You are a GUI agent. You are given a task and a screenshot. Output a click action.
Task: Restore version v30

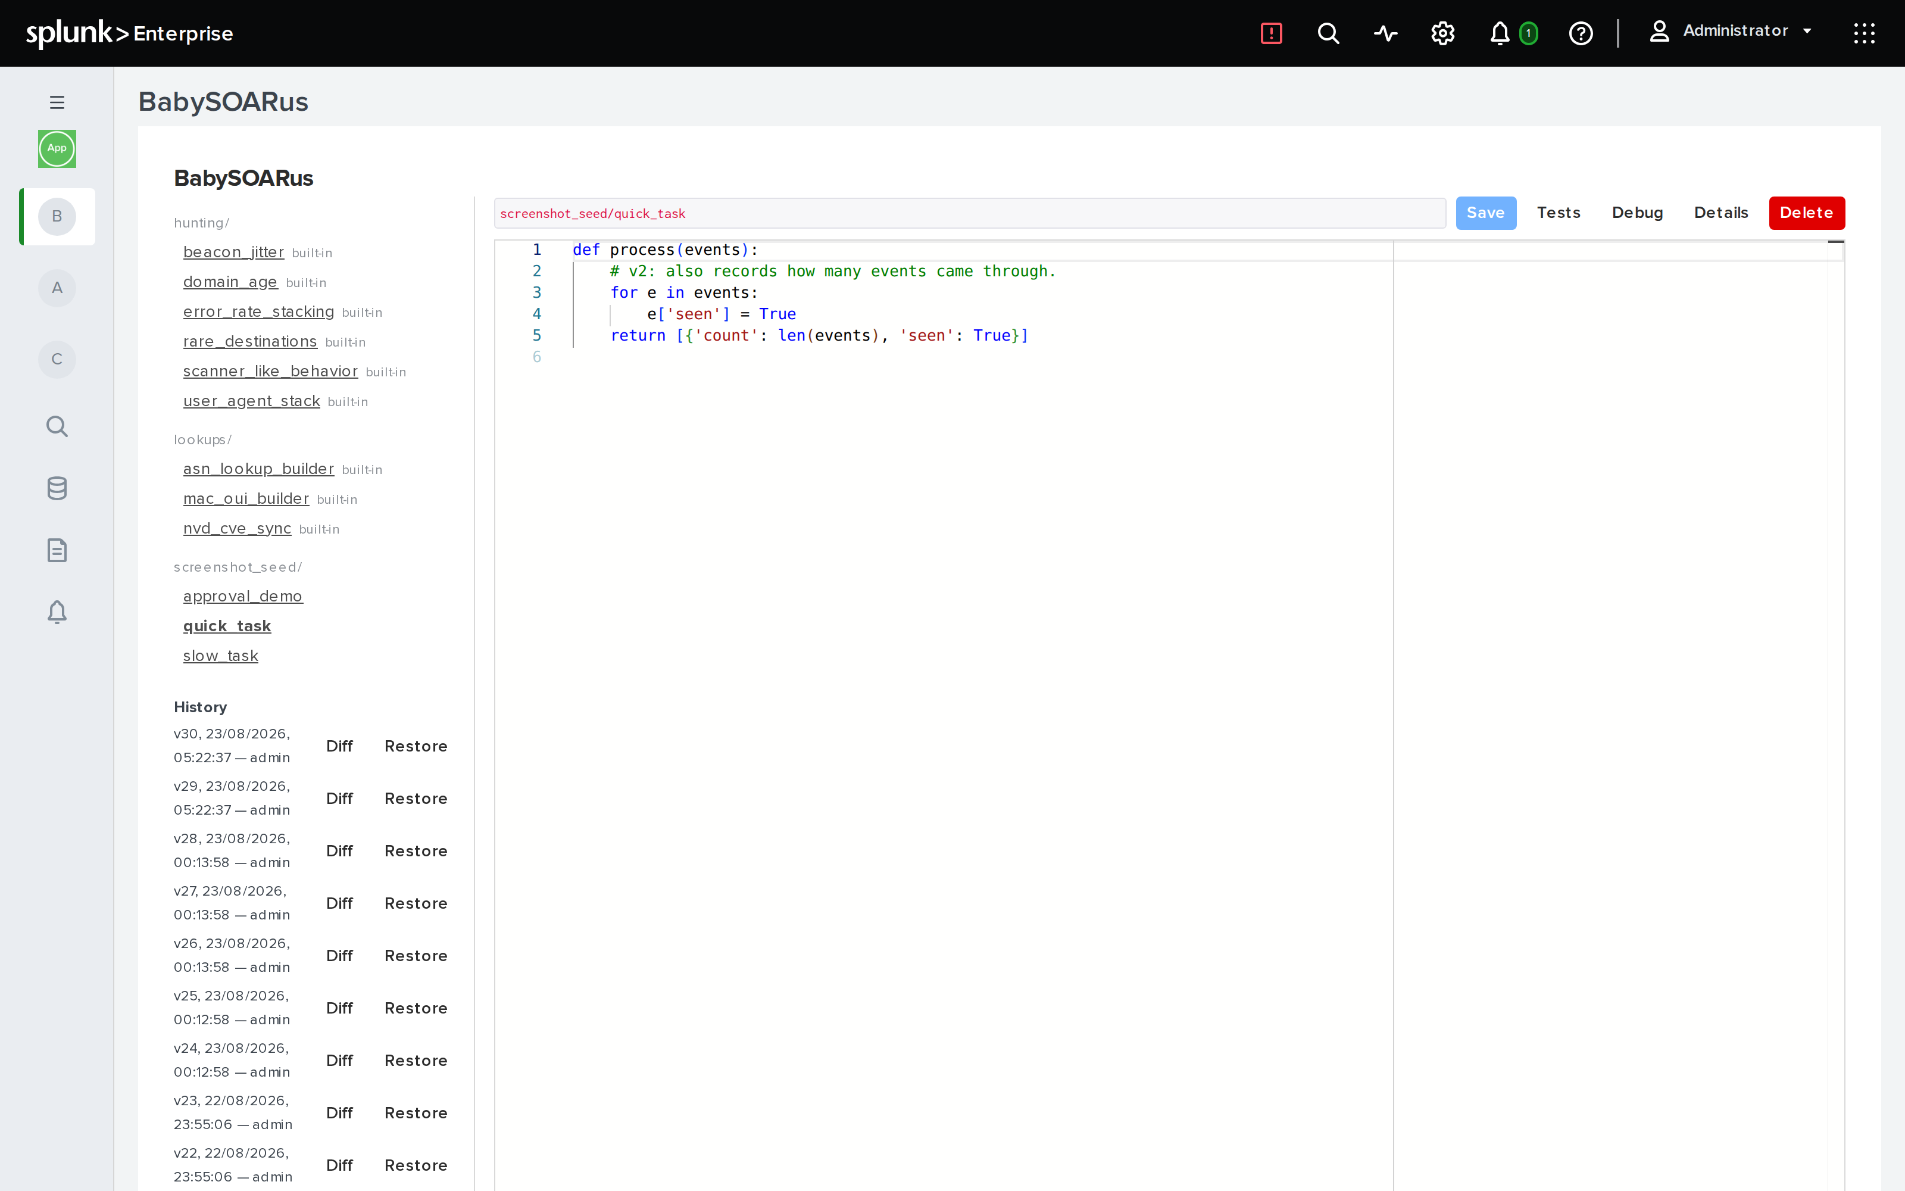pyautogui.click(x=416, y=746)
